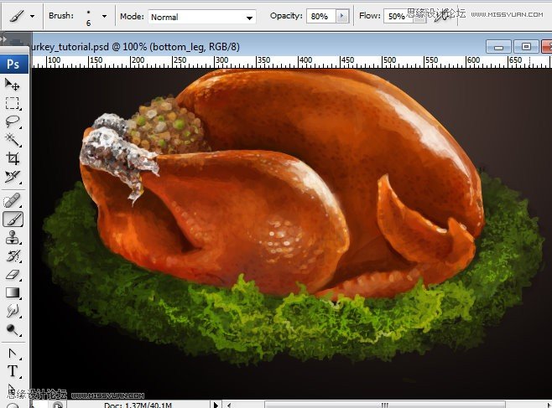This screenshot has height=408, width=552.
Task: Select the Brush tool in toolbox
Action: (x=13, y=219)
